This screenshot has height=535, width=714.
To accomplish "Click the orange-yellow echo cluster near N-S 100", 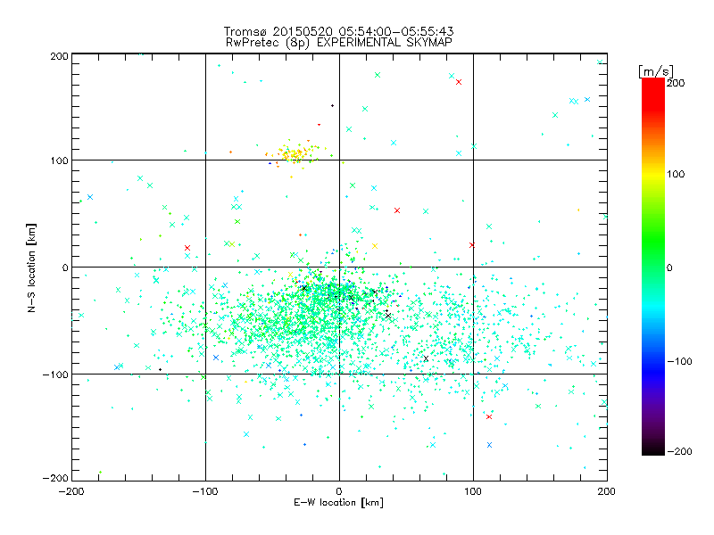I will click(x=294, y=153).
